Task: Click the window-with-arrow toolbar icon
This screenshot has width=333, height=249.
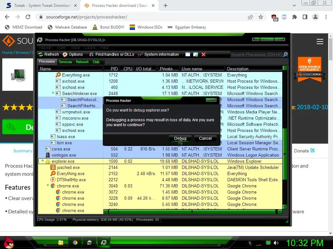Action: point(195,54)
